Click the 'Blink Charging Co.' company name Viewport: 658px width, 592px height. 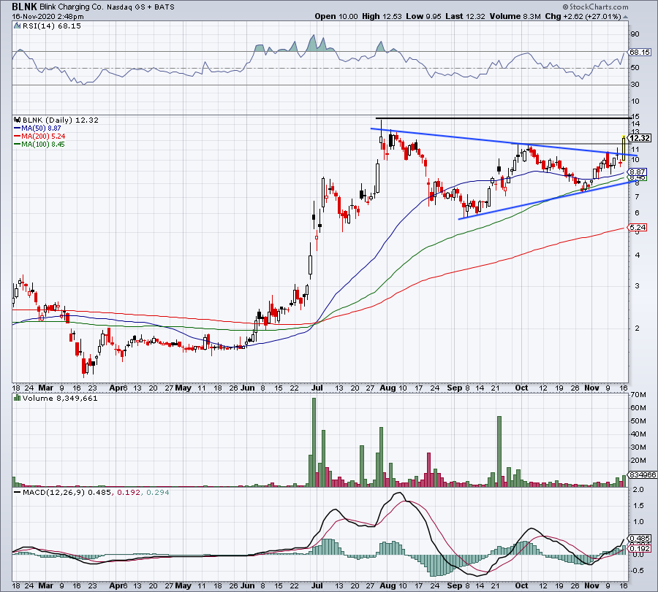72,7
